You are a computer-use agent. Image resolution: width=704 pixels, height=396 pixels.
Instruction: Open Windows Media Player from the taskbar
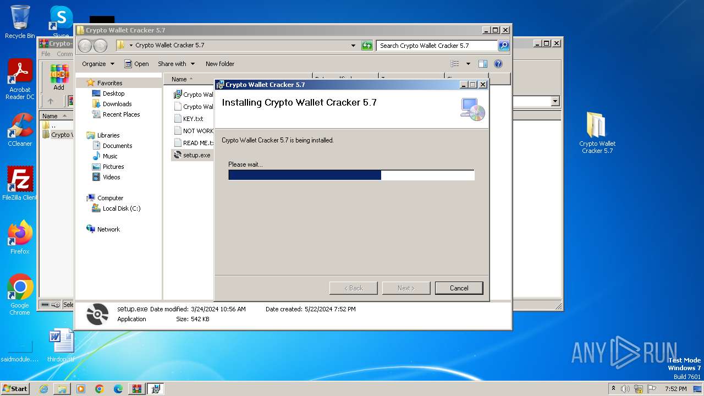pyautogui.click(x=81, y=389)
